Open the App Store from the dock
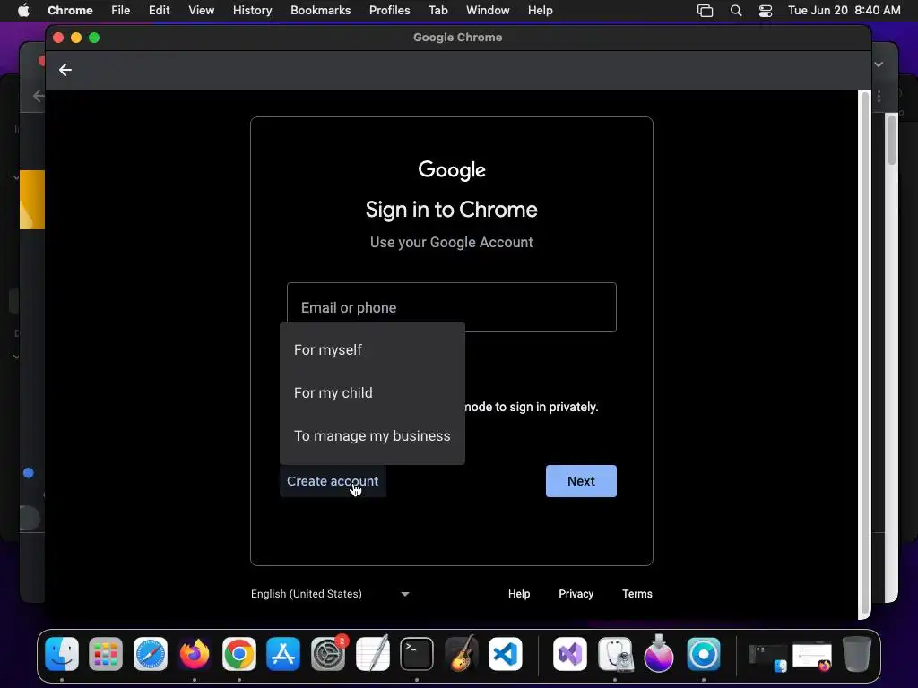The height and width of the screenshot is (688, 918). click(x=283, y=653)
